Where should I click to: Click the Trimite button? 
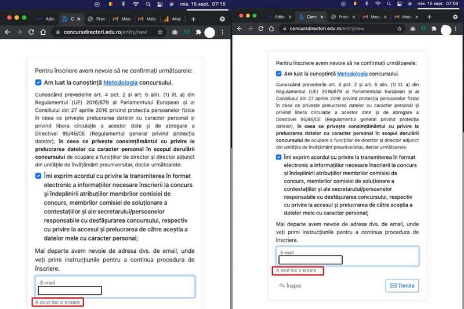402,285
